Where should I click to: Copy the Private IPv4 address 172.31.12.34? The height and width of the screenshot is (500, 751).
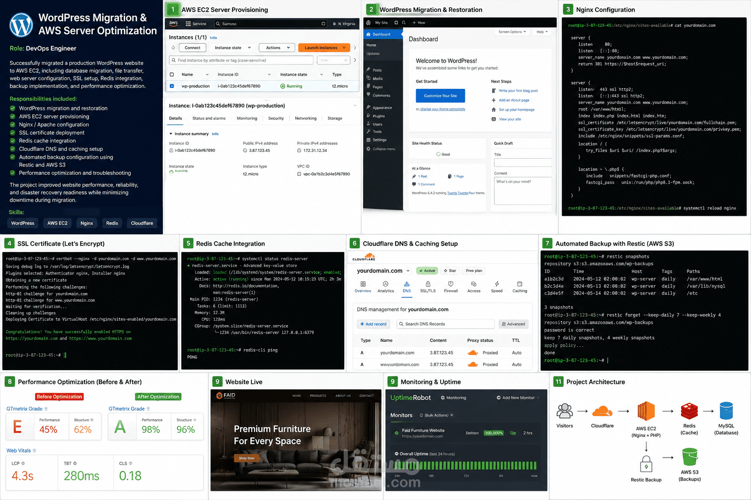pyautogui.click(x=299, y=150)
